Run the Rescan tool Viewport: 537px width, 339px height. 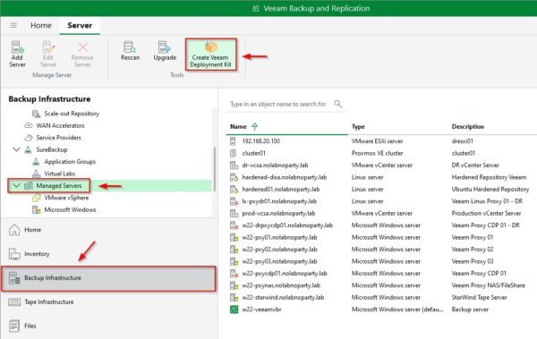click(130, 51)
